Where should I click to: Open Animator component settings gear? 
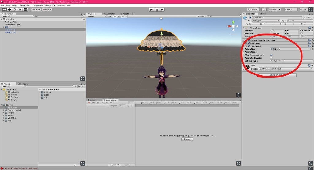(312, 43)
